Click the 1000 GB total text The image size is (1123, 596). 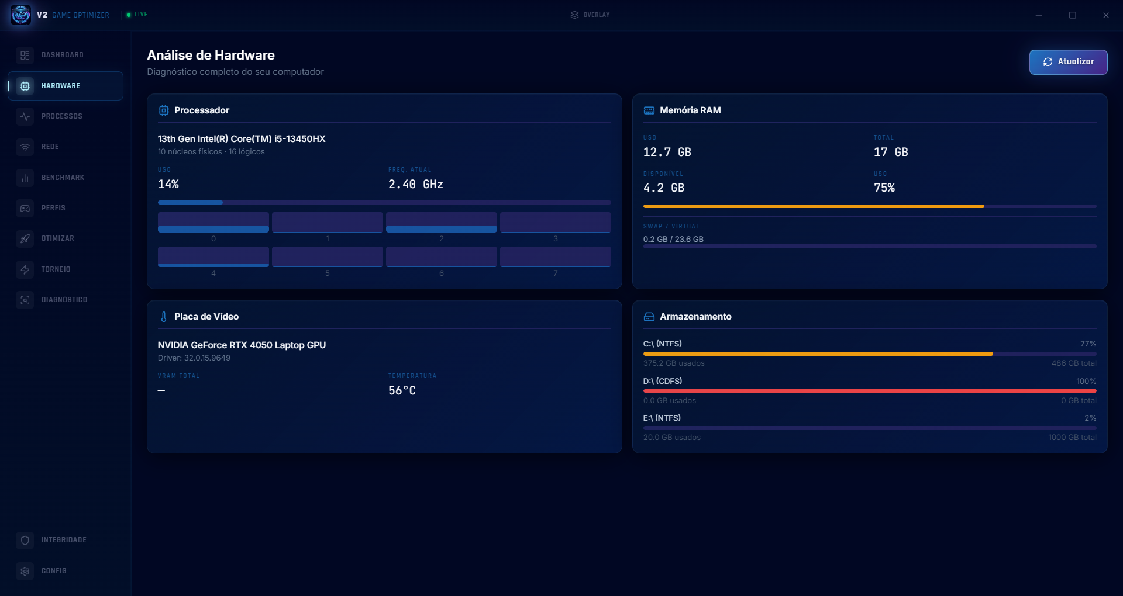[x=1072, y=438]
